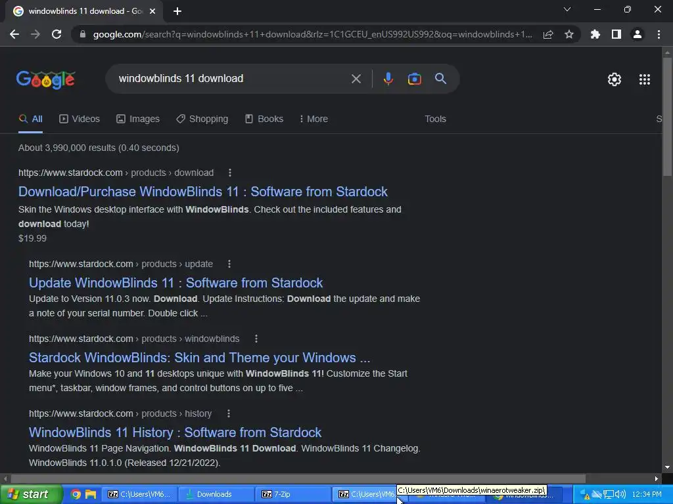Viewport: 673px width, 504px height.
Task: Click the address bar URL
Action: [x=312, y=34]
